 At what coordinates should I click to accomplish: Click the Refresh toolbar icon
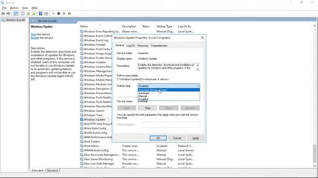pos(28,13)
